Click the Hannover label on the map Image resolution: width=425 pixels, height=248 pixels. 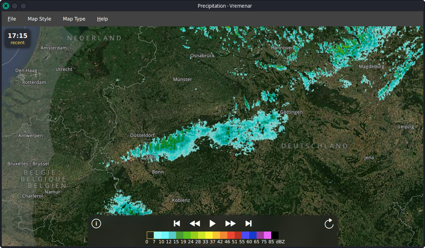tap(282, 48)
